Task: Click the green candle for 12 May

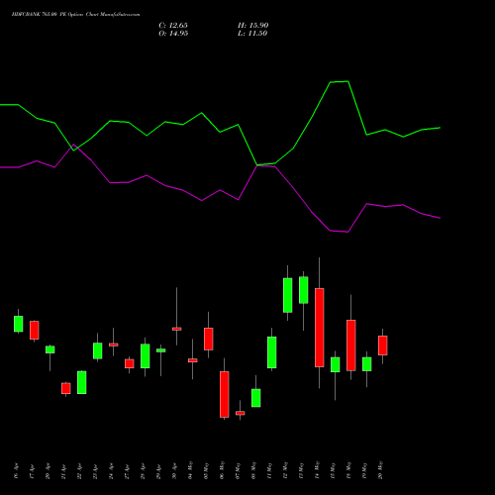Action: 288,295
